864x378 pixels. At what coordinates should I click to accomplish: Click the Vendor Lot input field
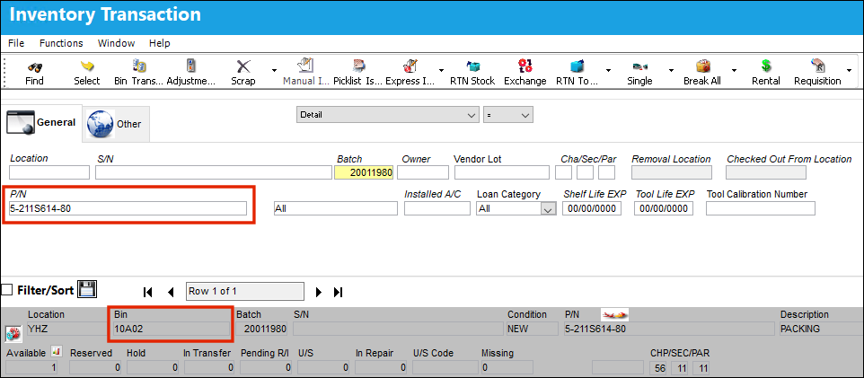coord(502,172)
